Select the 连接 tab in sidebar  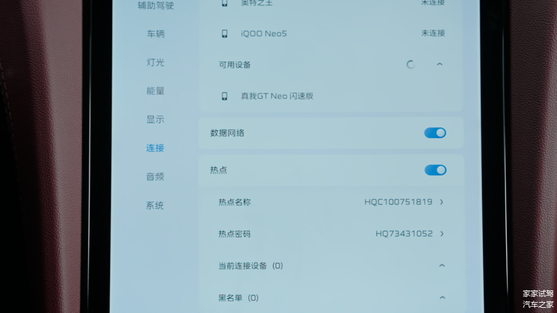click(x=155, y=148)
